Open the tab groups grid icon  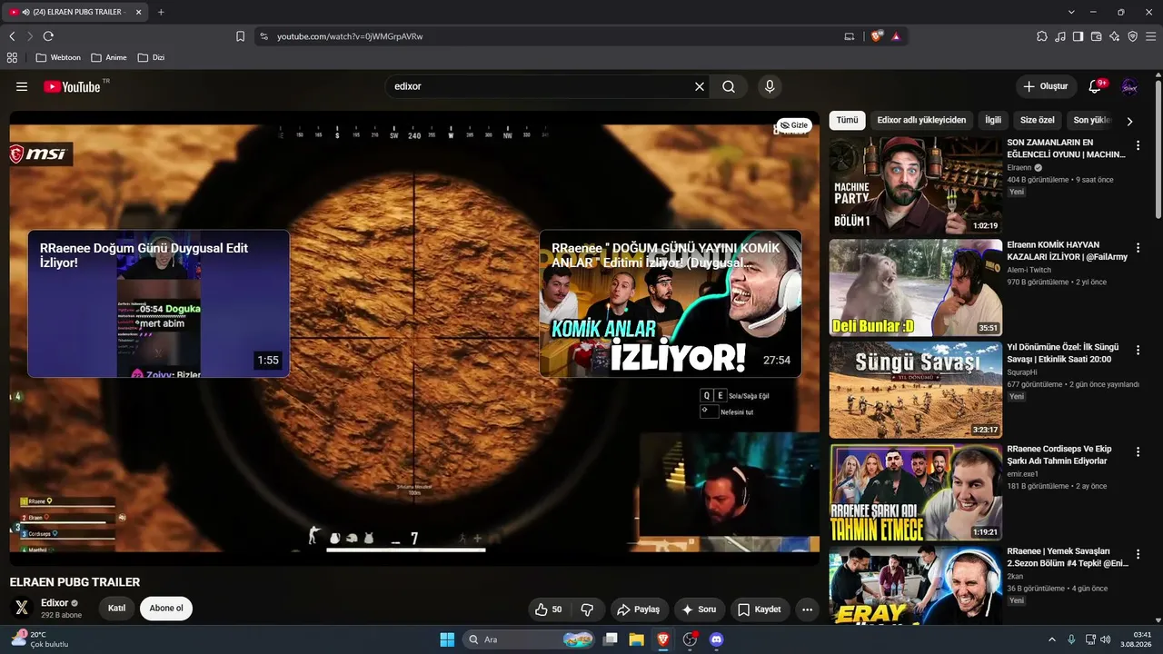click(12, 57)
